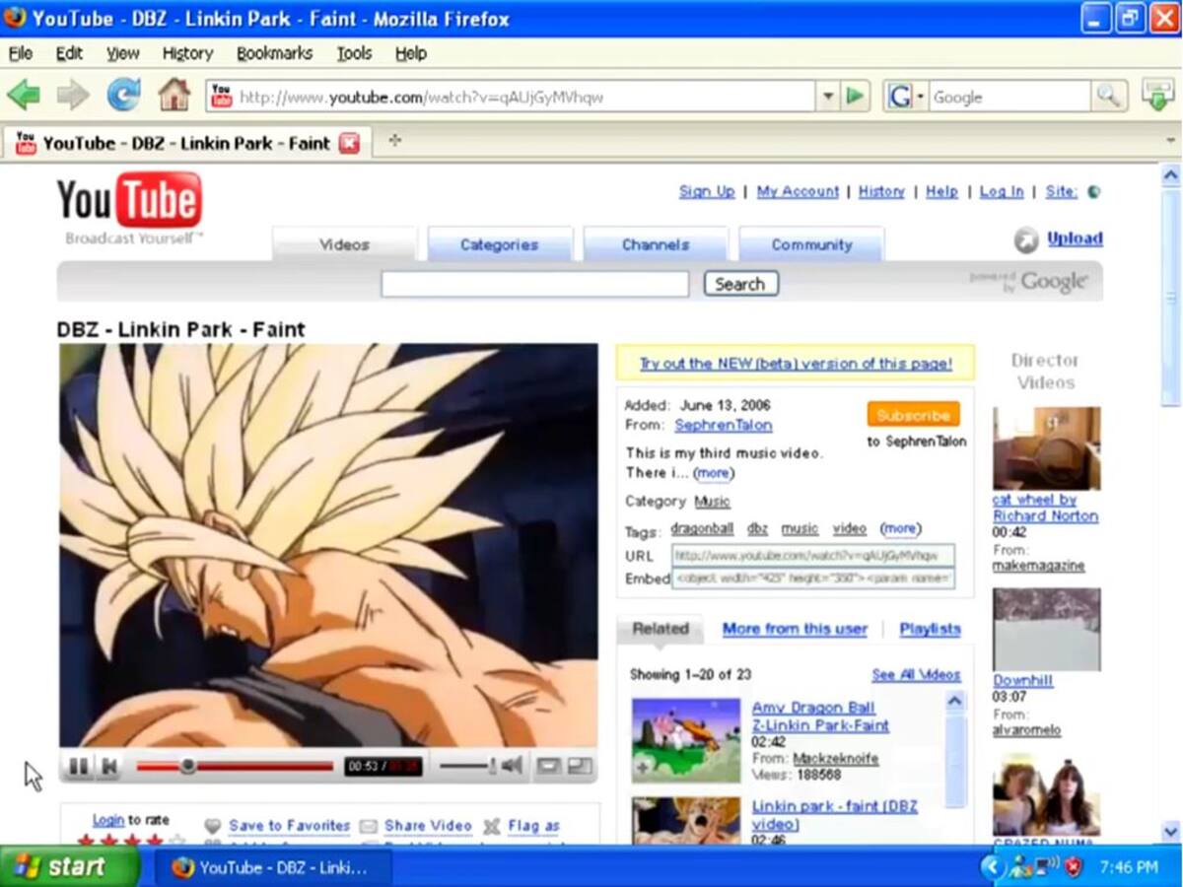
Task: Go back with the green Back arrow
Action: tap(24, 96)
